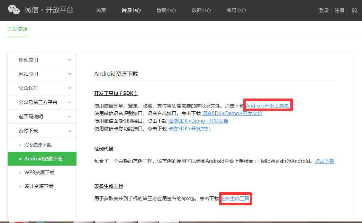Expand the 公众帐号 arrow

tap(70, 88)
